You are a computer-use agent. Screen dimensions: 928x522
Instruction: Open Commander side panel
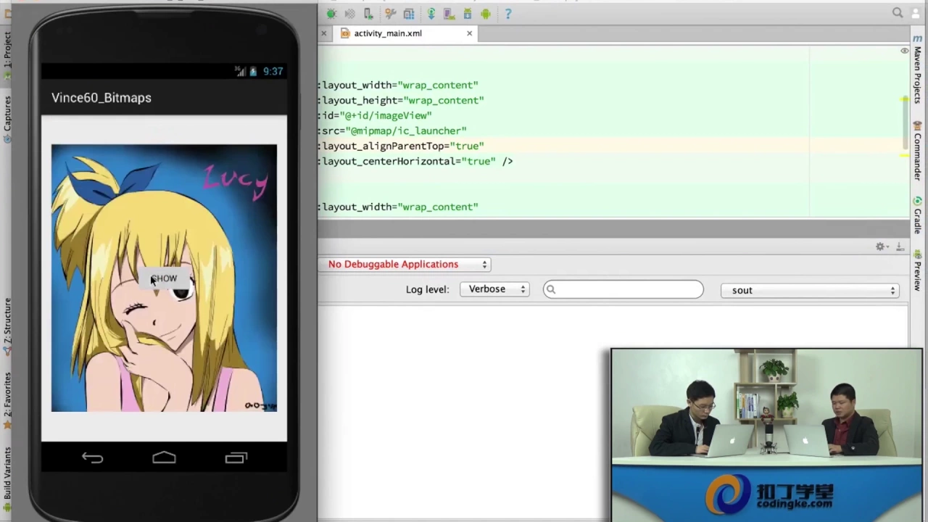coord(918,150)
